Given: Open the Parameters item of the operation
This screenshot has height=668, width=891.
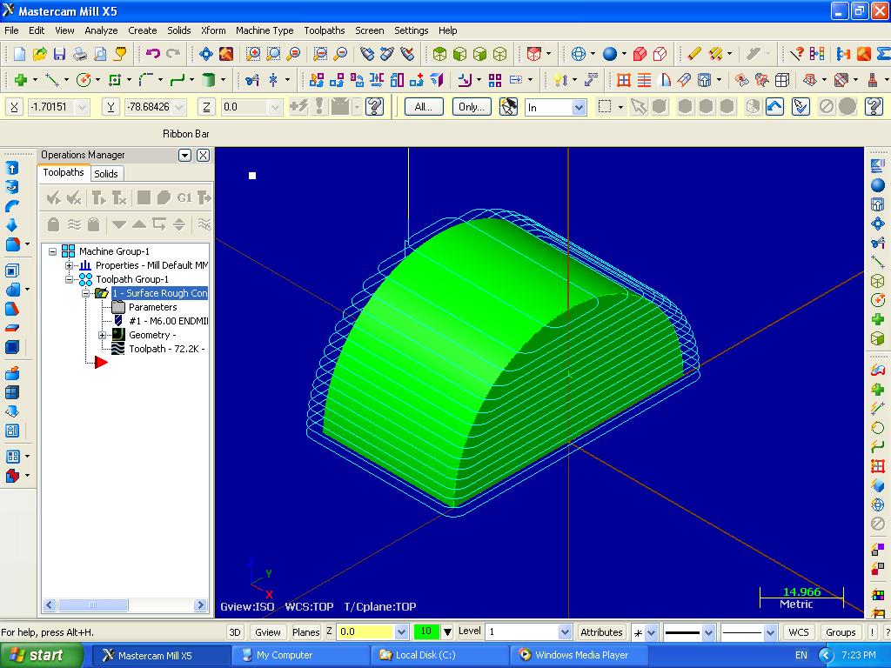Looking at the screenshot, I should click(x=152, y=307).
